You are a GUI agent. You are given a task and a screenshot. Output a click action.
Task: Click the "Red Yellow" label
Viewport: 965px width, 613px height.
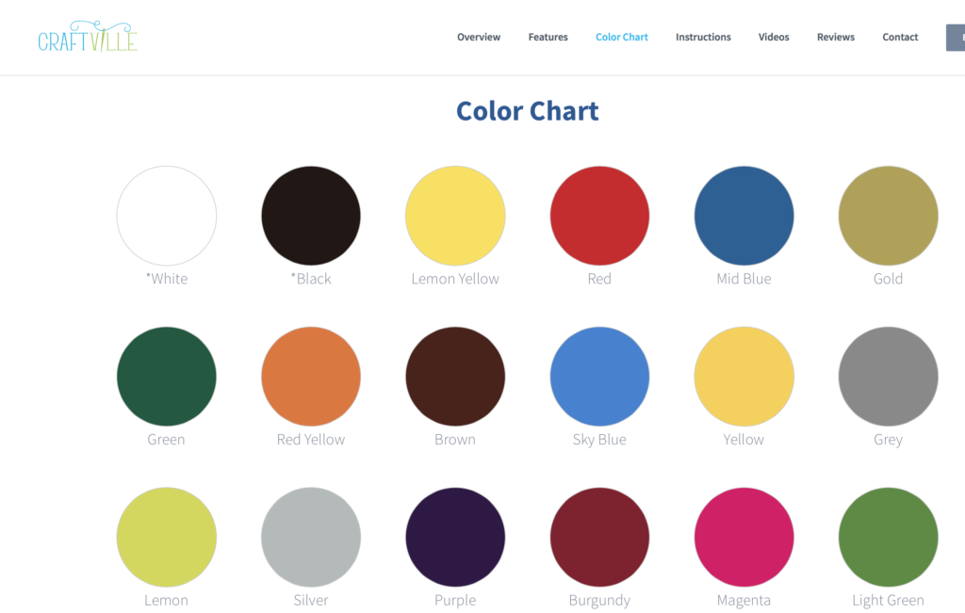pos(311,440)
